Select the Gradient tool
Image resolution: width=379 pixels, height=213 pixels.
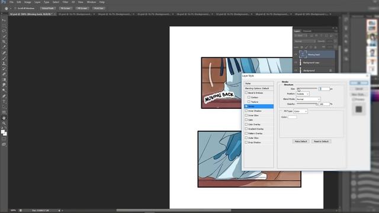[x=4, y=79]
